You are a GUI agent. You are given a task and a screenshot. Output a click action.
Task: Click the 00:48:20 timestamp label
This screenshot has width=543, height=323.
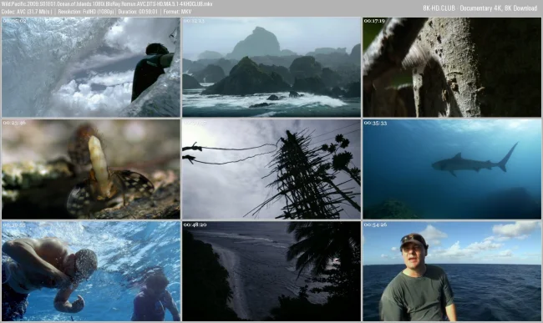click(195, 225)
